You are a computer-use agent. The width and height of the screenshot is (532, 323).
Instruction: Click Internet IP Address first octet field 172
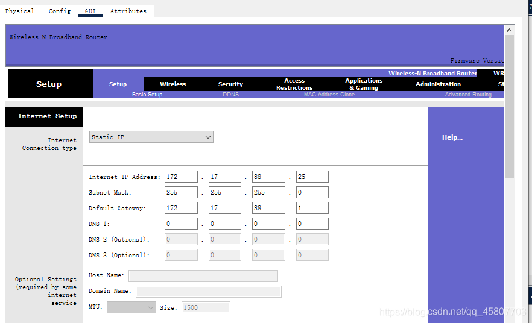point(181,177)
